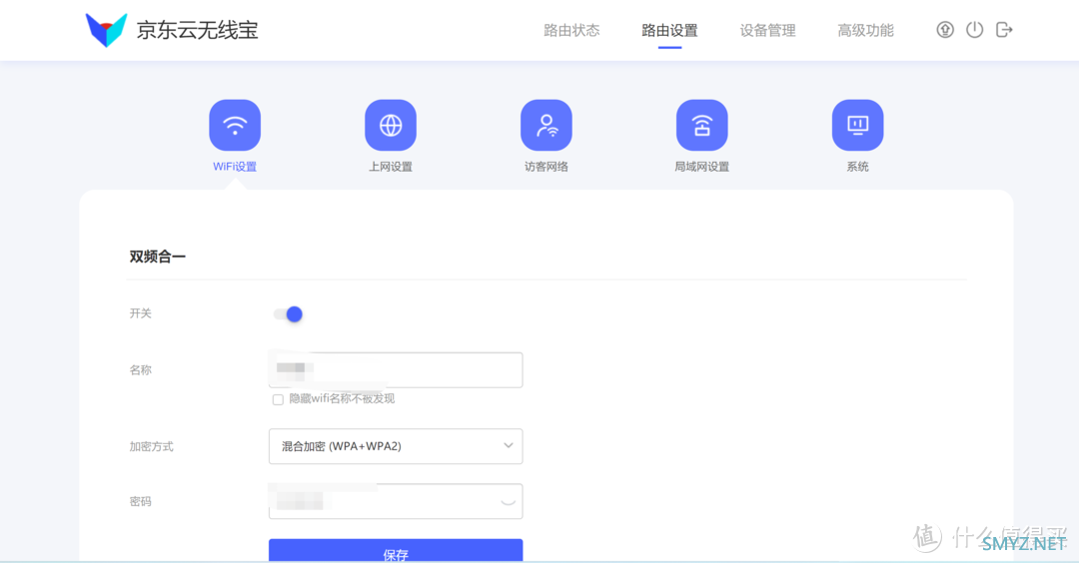This screenshot has width=1079, height=563.
Task: Click the 名称 input field
Action: click(396, 369)
